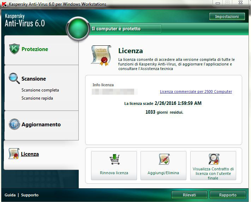Switch to the Aggiornamento section

tap(41, 125)
